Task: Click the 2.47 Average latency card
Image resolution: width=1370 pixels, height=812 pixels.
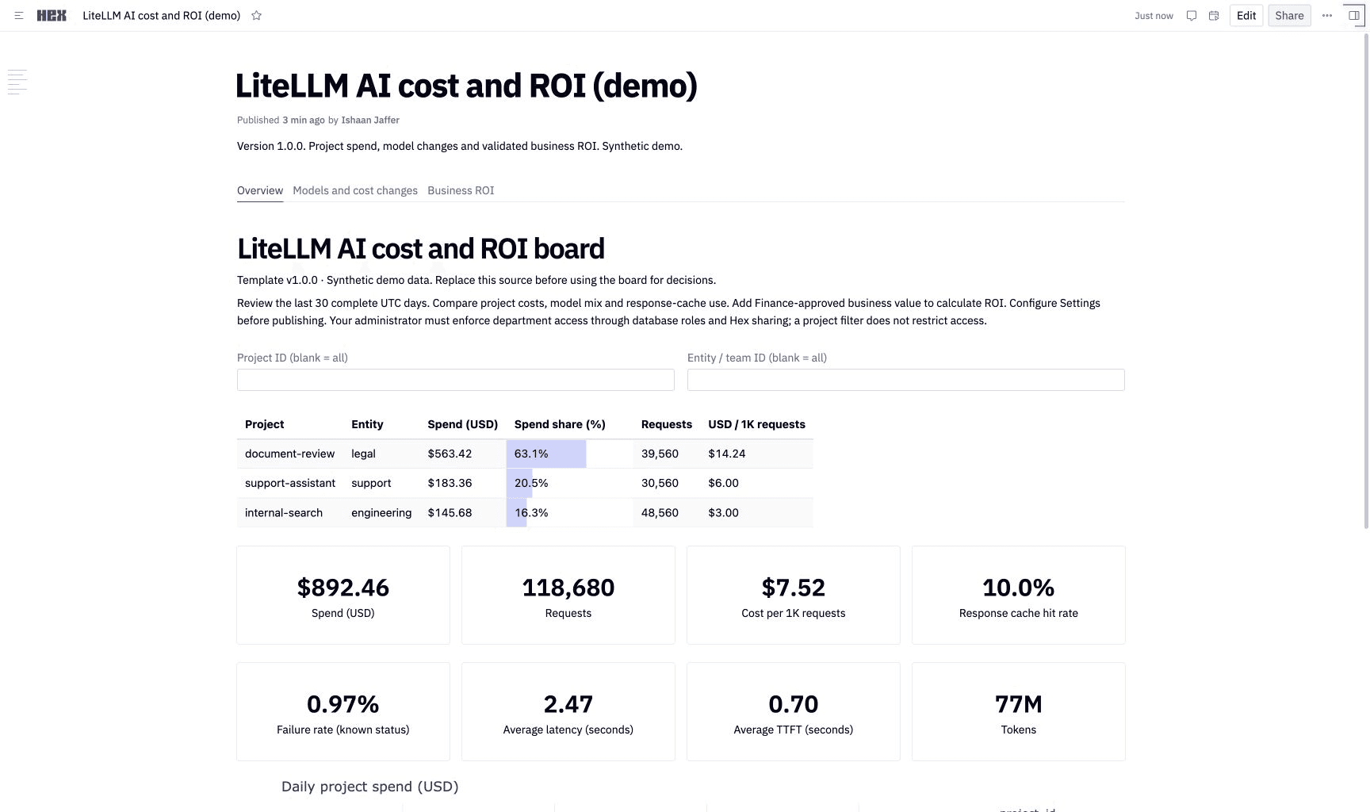Action: pos(568,712)
